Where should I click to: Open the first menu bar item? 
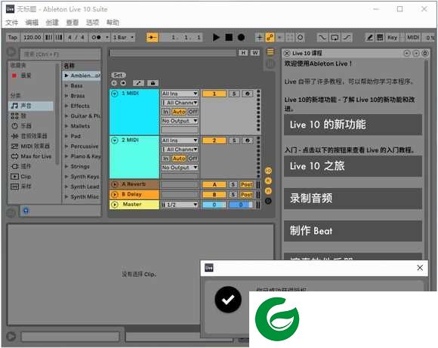coord(12,23)
